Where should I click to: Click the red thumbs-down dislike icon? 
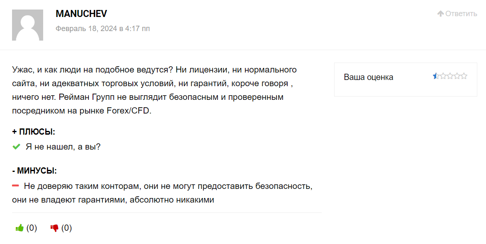tap(54, 228)
